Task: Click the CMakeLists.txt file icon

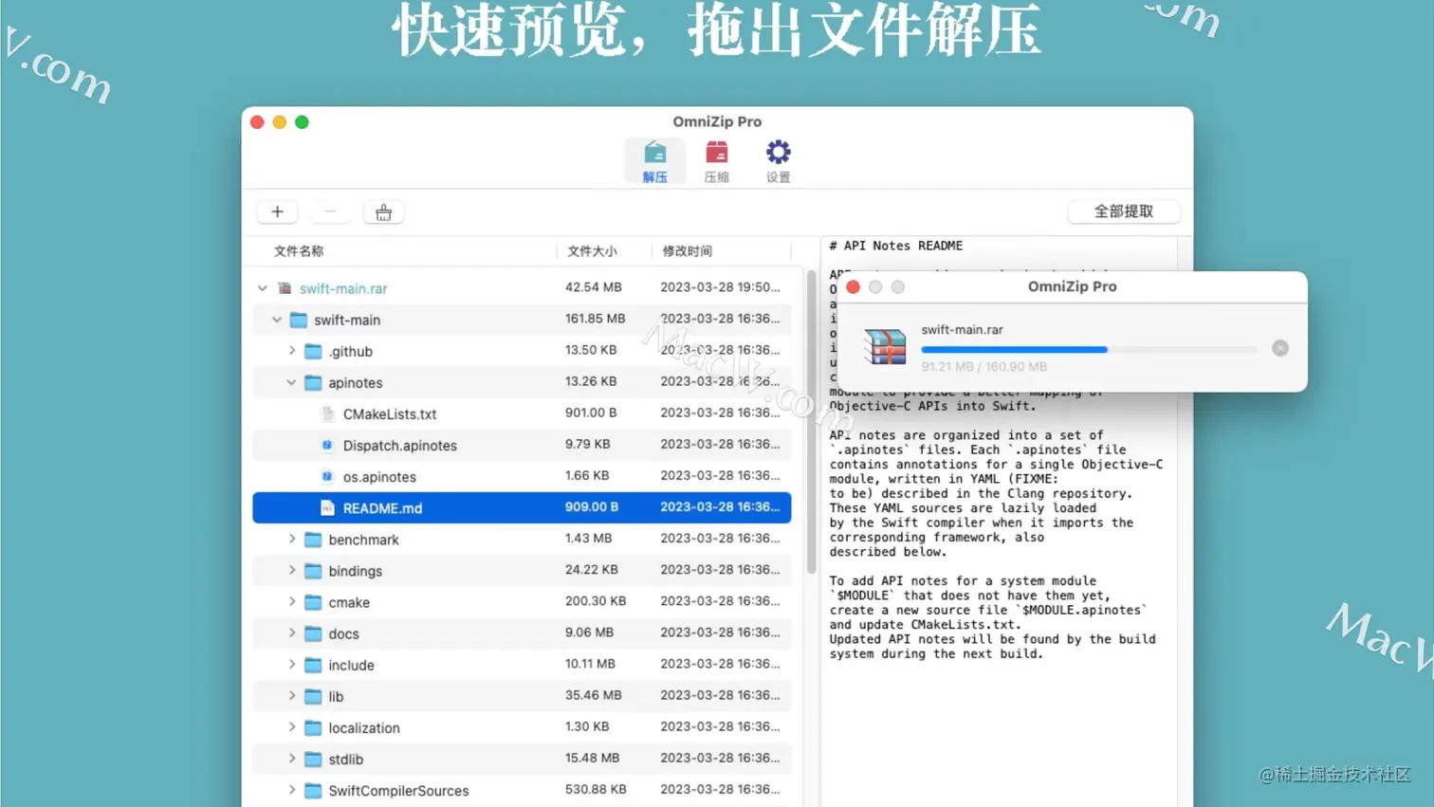Action: coord(327,413)
